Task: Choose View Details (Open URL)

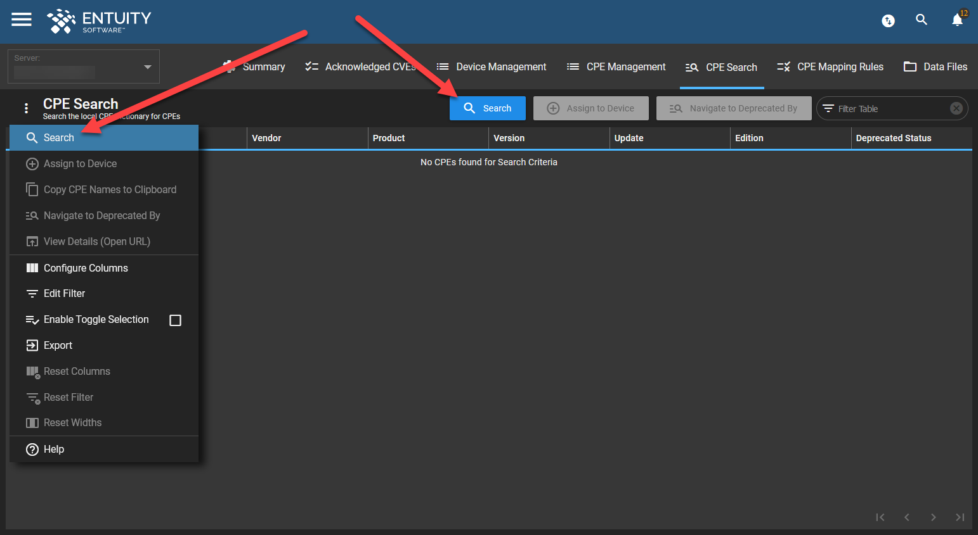Action: (104, 241)
